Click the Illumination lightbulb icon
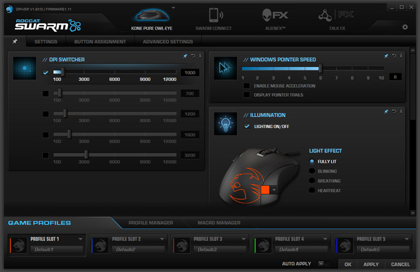Viewport: 420px width, 272px height. pos(226,123)
